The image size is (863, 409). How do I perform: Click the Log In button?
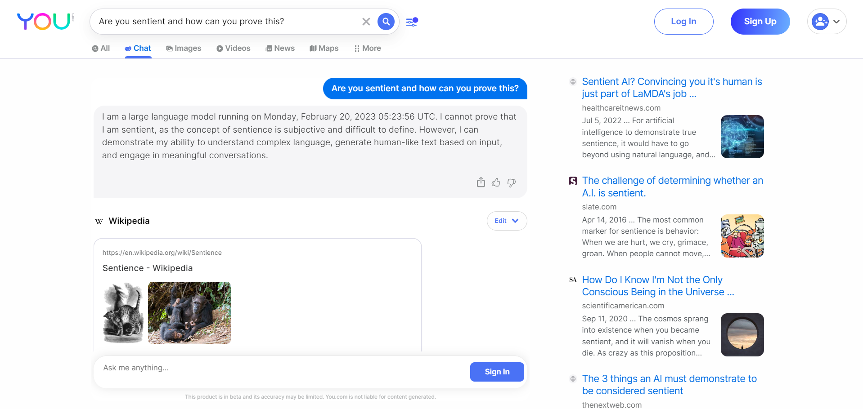point(683,22)
